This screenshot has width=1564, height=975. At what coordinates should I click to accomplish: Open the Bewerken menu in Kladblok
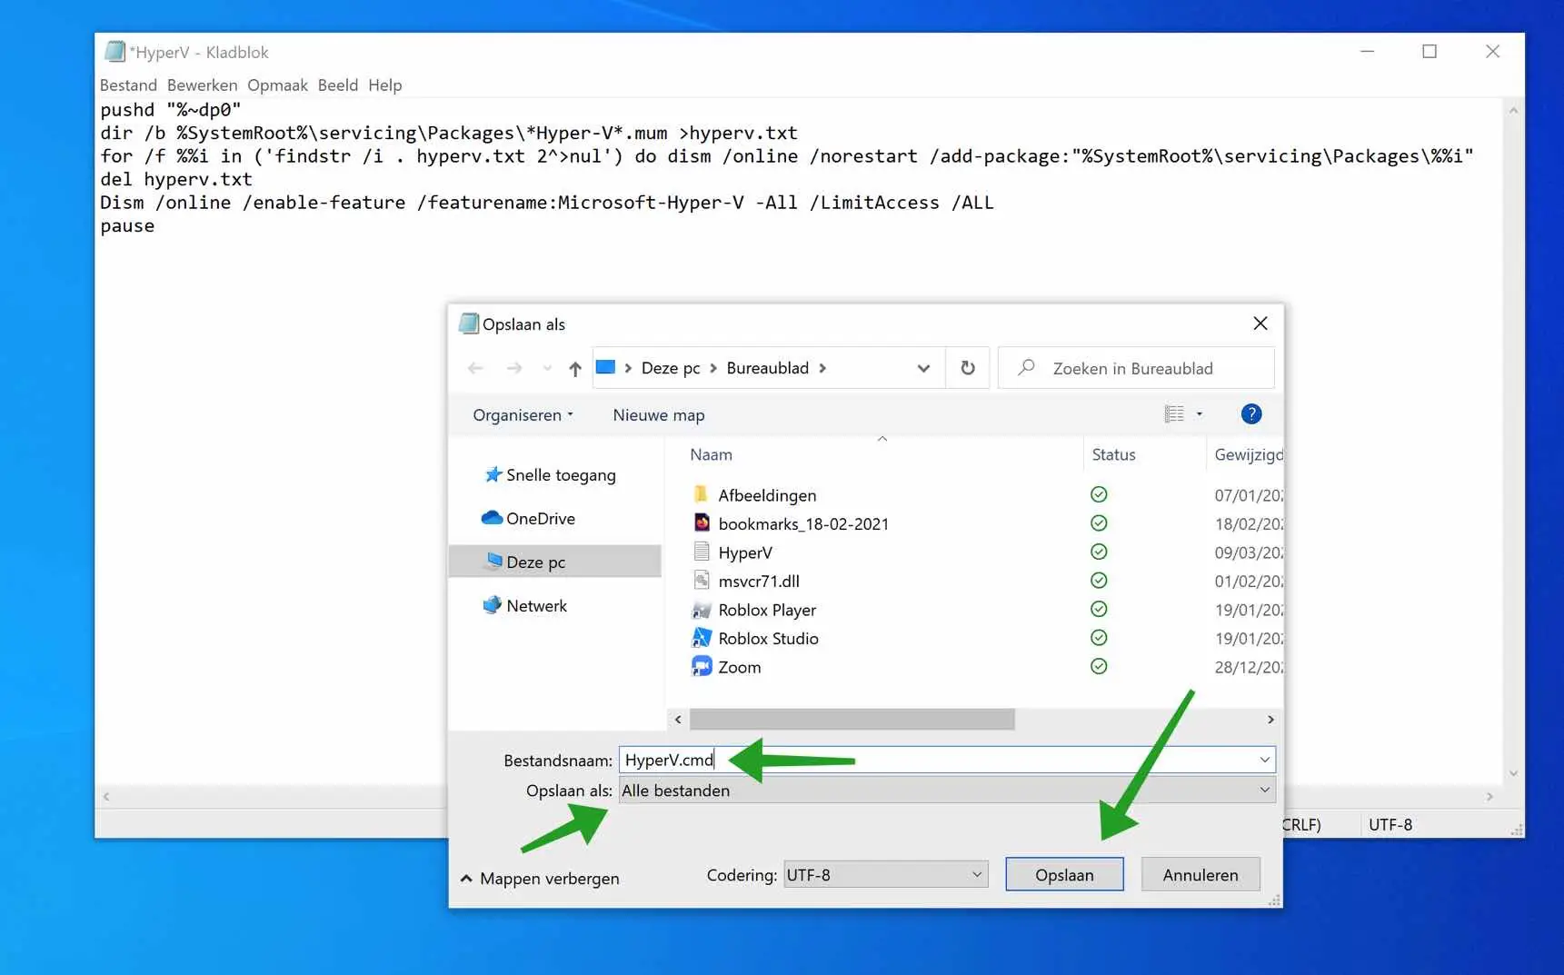pyautogui.click(x=202, y=85)
